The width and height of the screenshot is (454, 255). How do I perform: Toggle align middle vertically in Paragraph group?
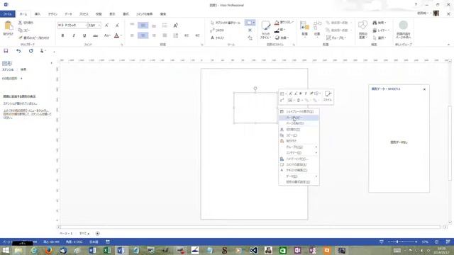[143, 25]
